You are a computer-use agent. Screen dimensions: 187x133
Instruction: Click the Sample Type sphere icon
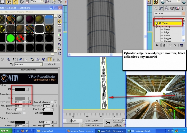point(60,17)
